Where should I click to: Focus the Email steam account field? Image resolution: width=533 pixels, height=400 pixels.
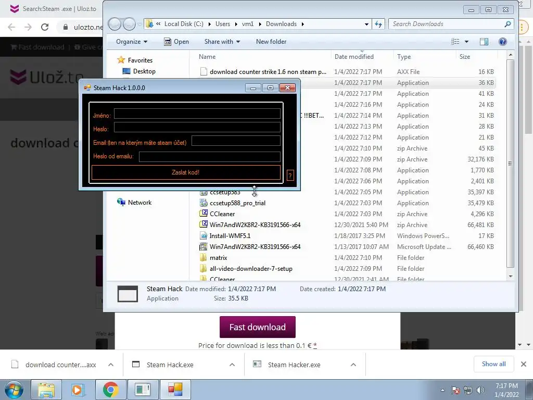[x=236, y=141]
